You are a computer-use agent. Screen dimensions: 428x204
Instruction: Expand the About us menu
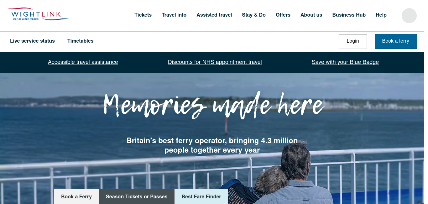click(x=311, y=15)
